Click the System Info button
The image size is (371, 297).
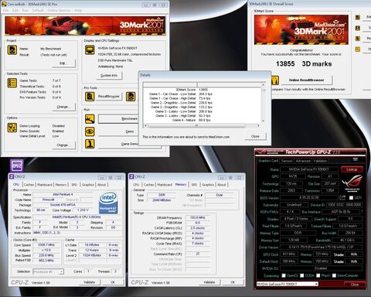109,76
